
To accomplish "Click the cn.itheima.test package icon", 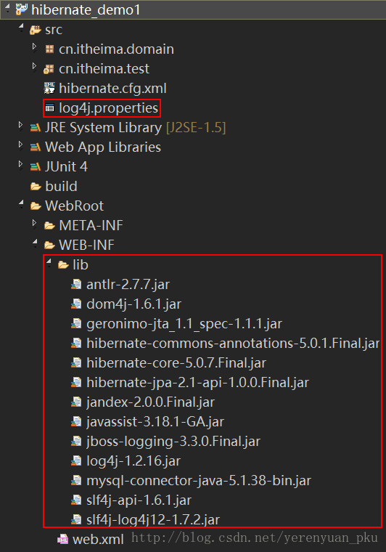I will [49, 69].
